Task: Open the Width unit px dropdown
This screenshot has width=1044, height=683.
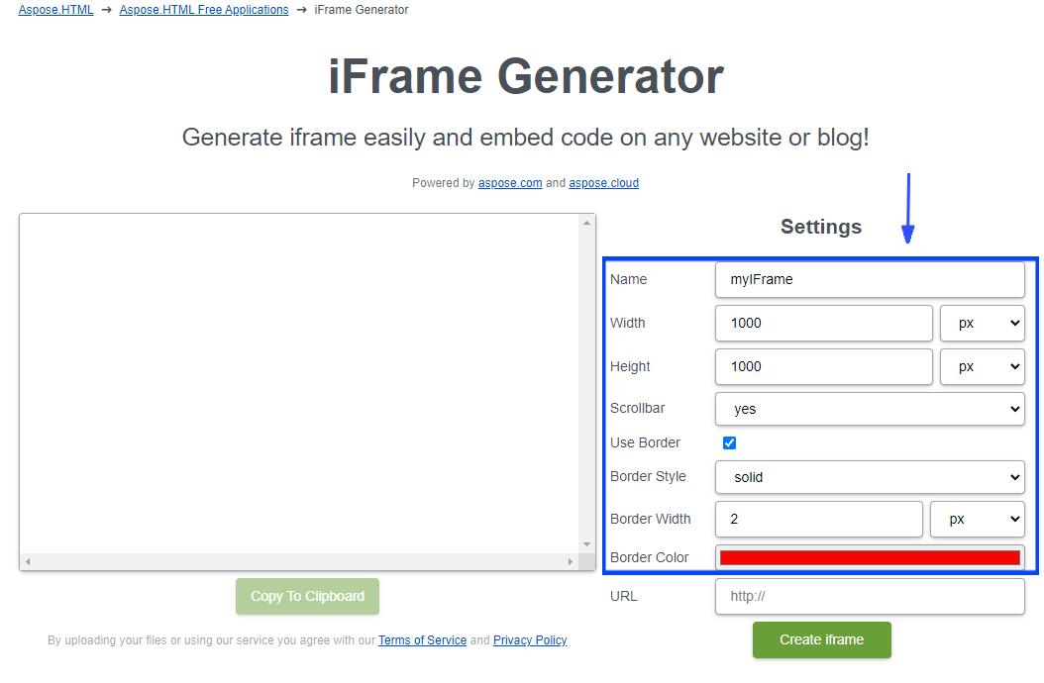Action: [982, 324]
